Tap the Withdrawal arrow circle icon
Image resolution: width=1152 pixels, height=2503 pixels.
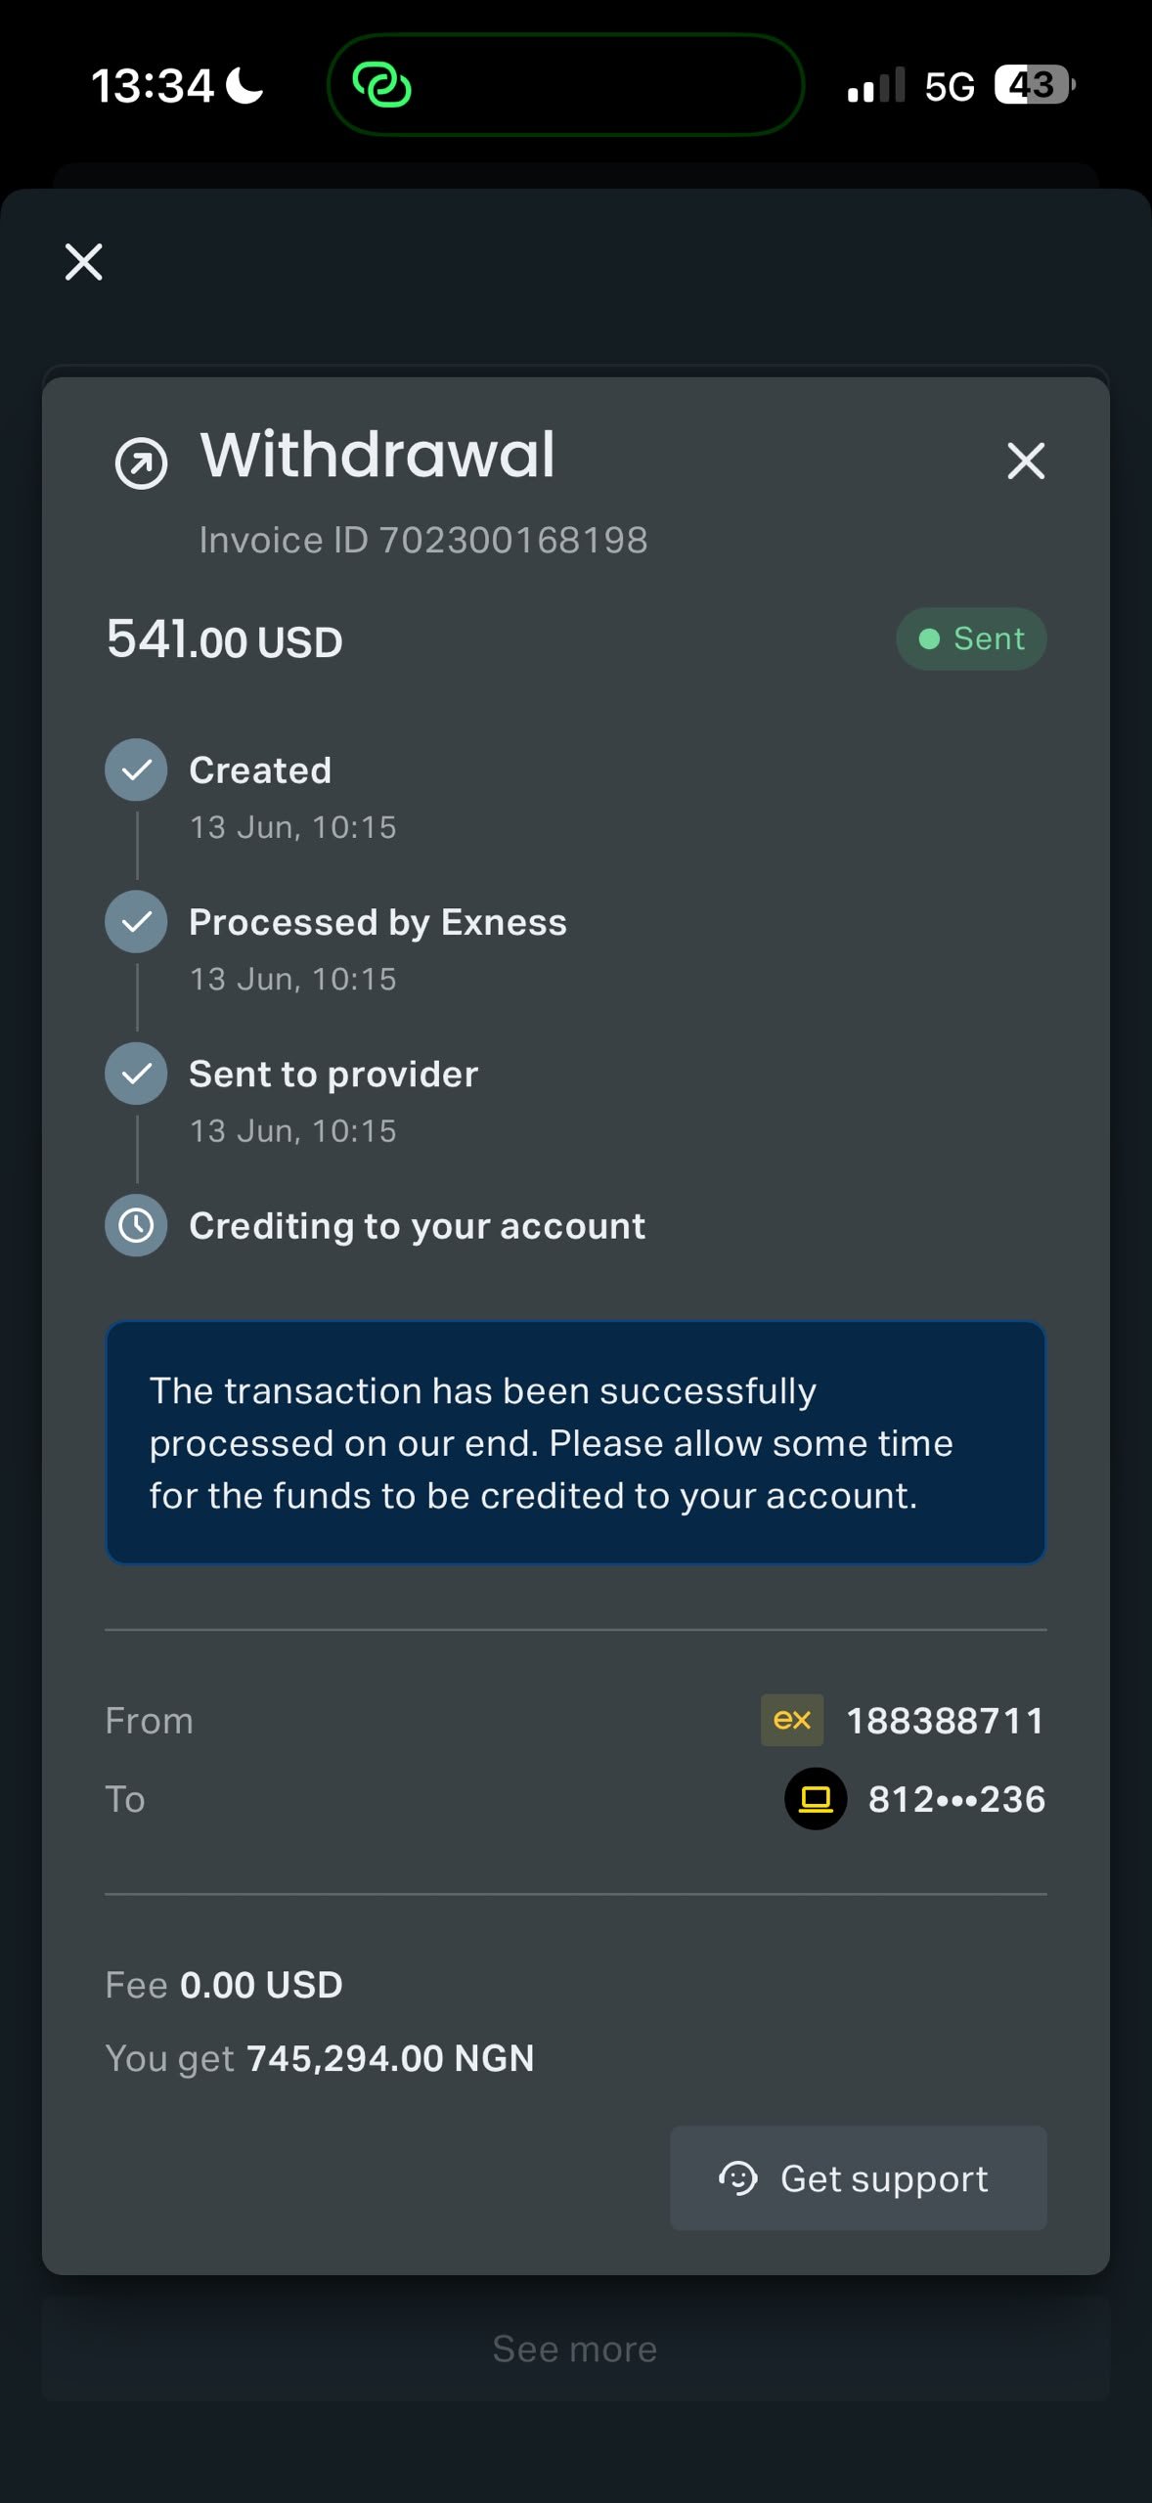point(142,462)
